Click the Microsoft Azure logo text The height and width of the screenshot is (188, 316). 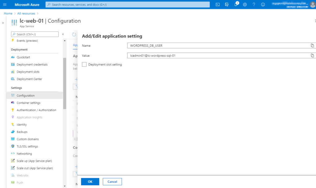click(x=27, y=4)
